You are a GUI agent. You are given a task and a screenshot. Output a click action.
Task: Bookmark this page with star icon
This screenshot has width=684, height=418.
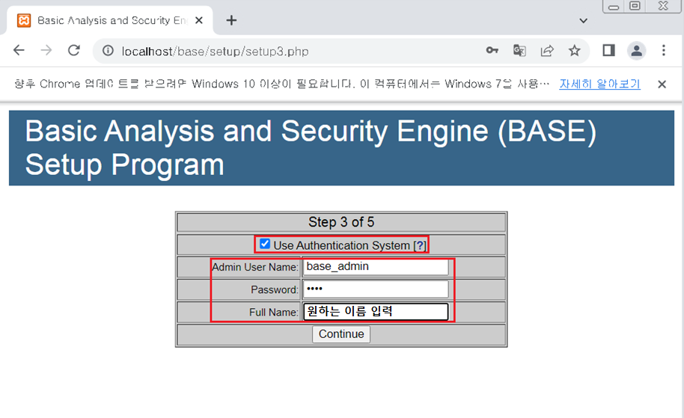(x=575, y=51)
